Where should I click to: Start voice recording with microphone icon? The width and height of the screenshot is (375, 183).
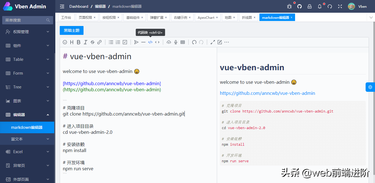coord(176,42)
